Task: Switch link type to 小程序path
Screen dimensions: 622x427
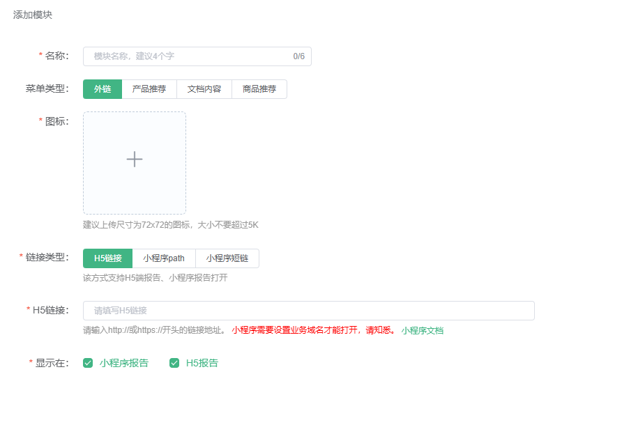Action: point(164,258)
